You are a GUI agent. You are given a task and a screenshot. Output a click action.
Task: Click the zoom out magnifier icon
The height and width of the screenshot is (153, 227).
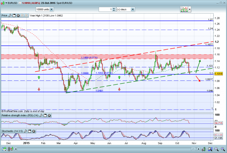(x=217, y=149)
